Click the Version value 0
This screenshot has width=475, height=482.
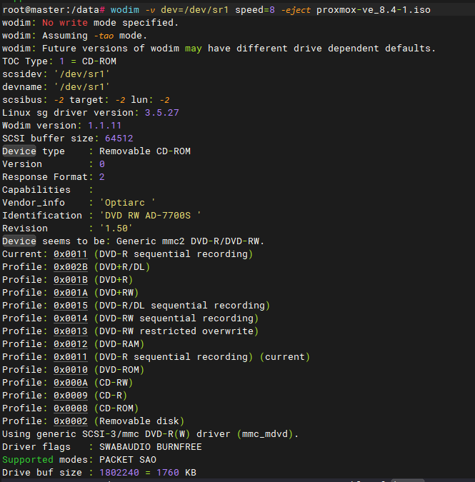coord(101,164)
